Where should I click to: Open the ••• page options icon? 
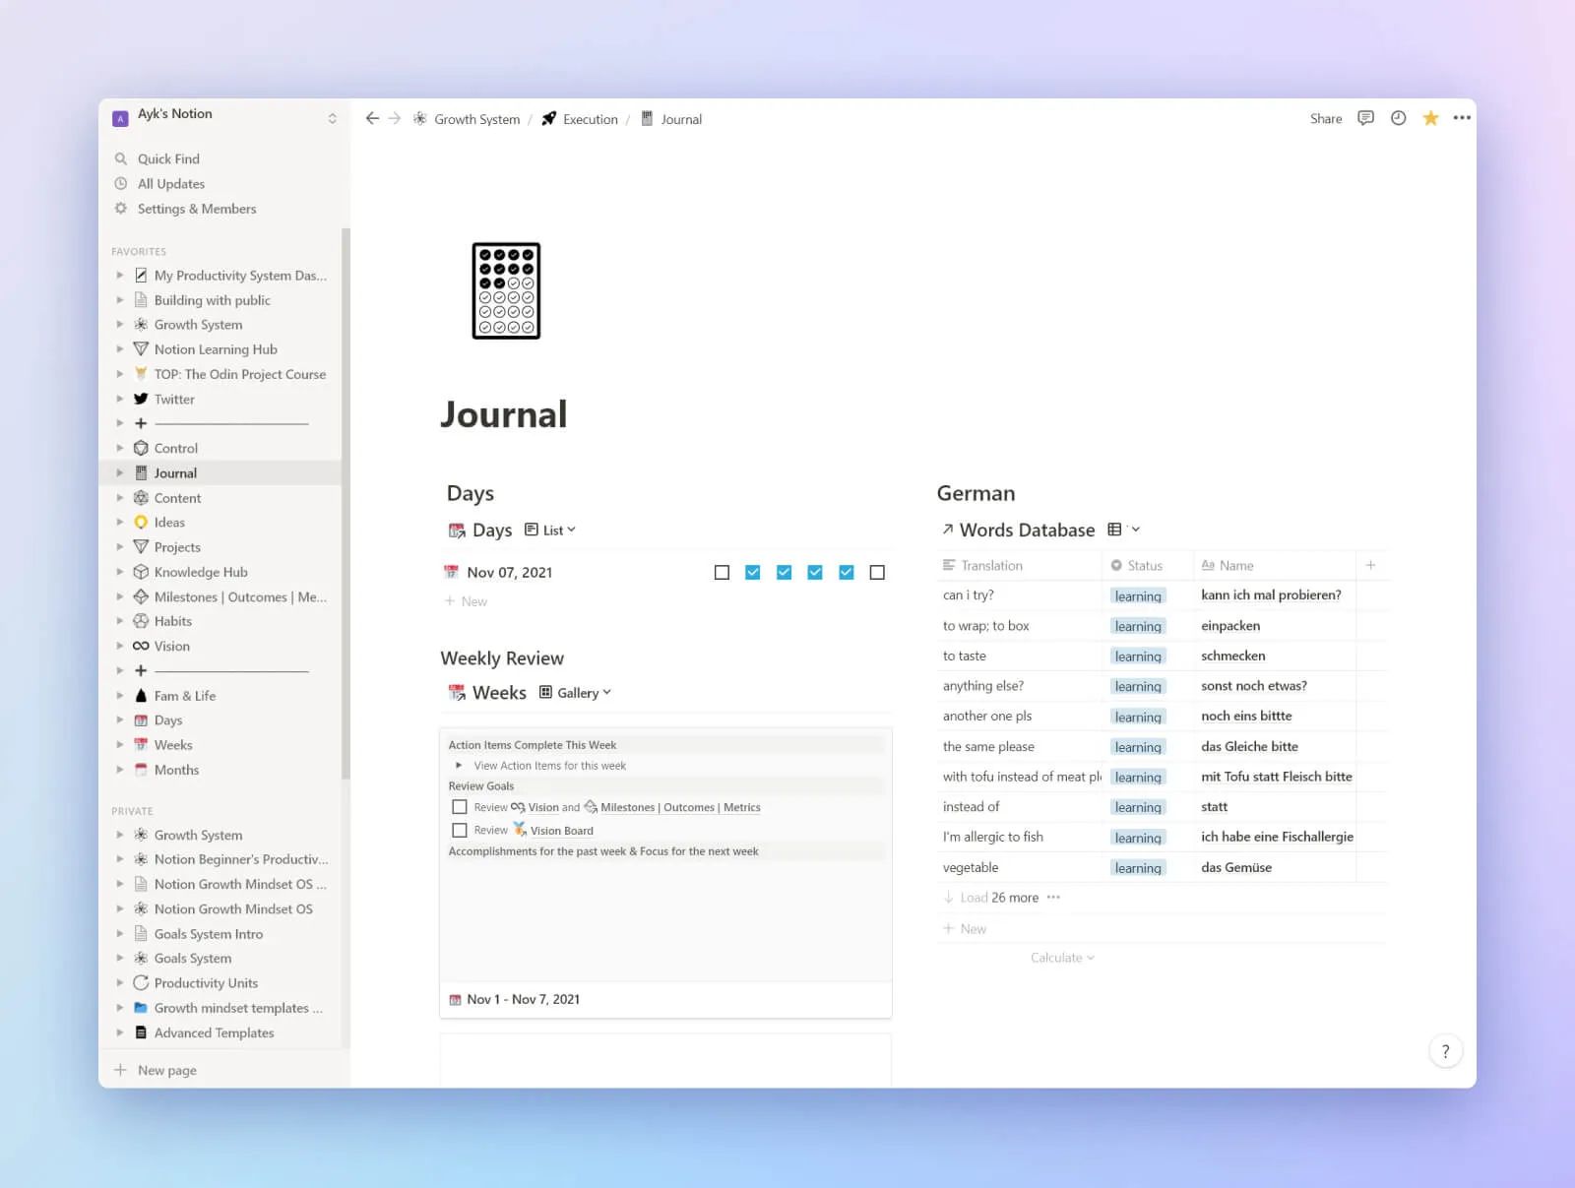point(1462,118)
